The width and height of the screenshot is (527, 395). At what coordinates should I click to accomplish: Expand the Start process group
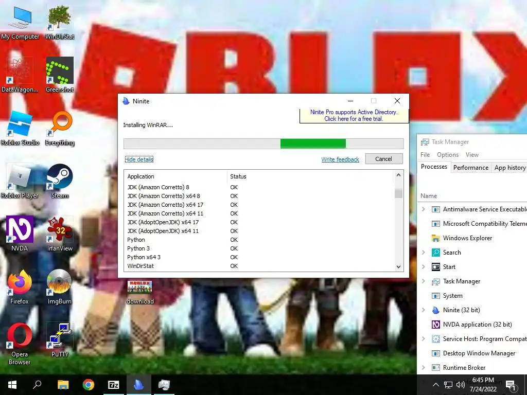(x=424, y=267)
